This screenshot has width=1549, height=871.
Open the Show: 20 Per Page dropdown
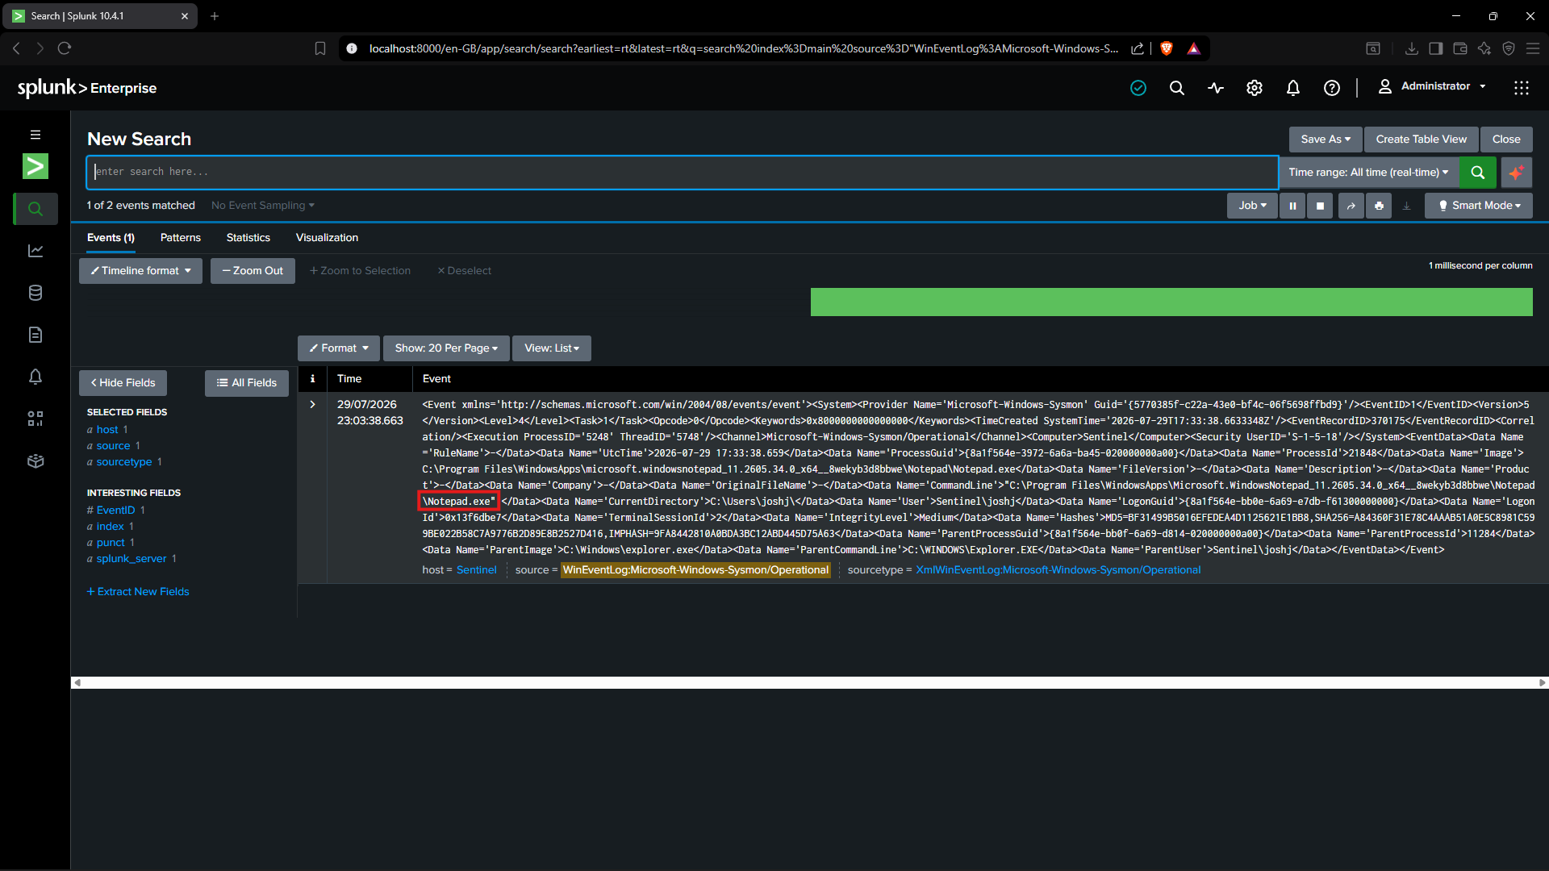[x=446, y=348]
